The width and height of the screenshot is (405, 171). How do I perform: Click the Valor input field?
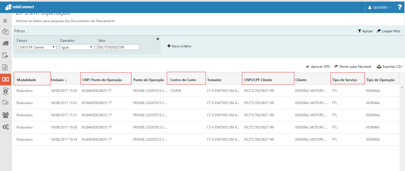[118, 47]
